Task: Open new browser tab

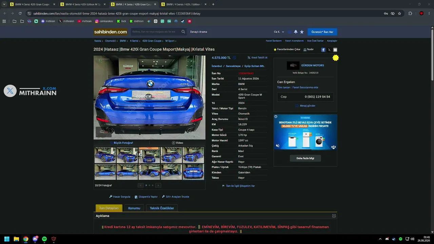Action: (213, 4)
